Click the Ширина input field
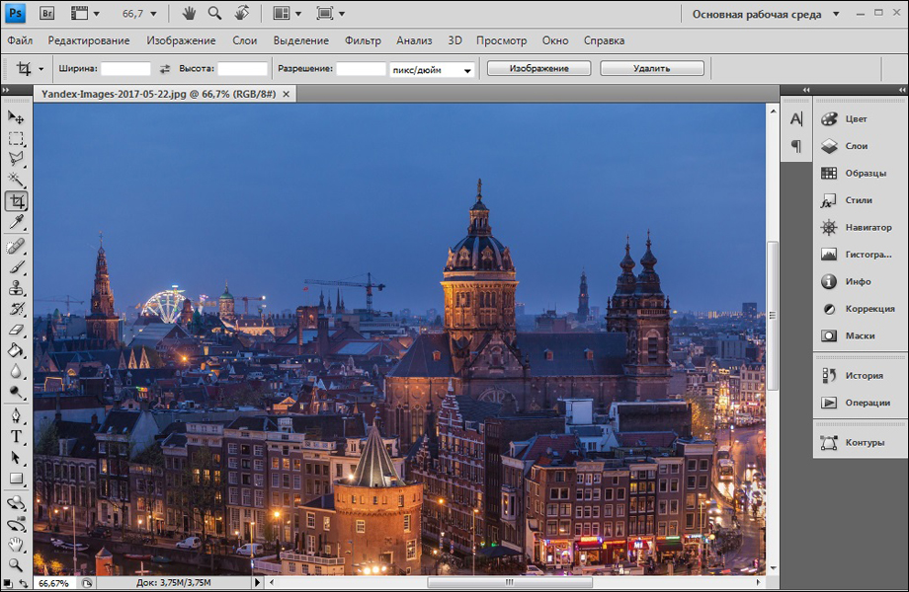909x592 pixels. (x=125, y=69)
